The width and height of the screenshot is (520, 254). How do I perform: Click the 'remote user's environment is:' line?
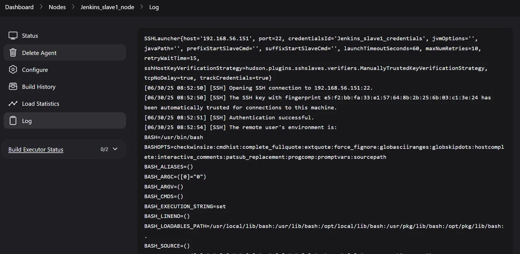point(240,127)
